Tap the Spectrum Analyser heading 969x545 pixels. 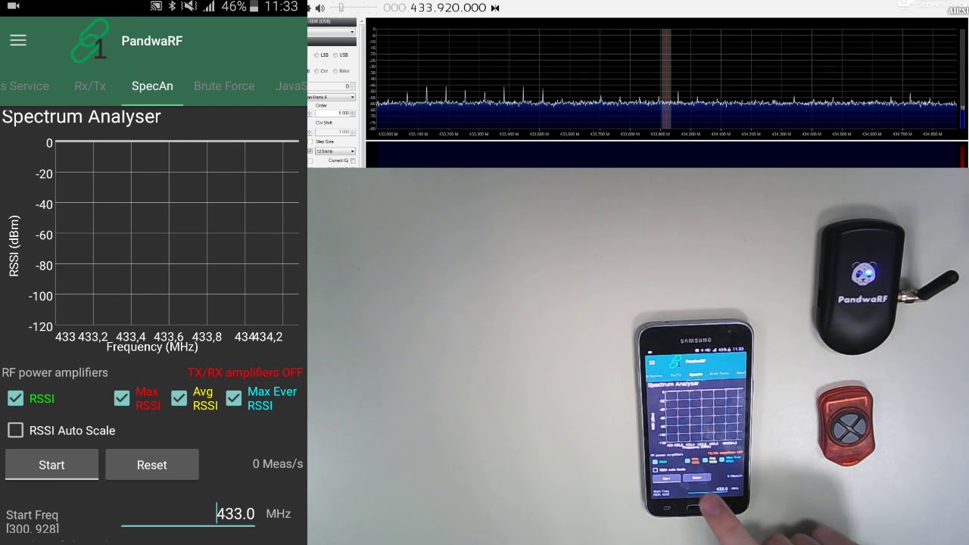click(x=81, y=117)
